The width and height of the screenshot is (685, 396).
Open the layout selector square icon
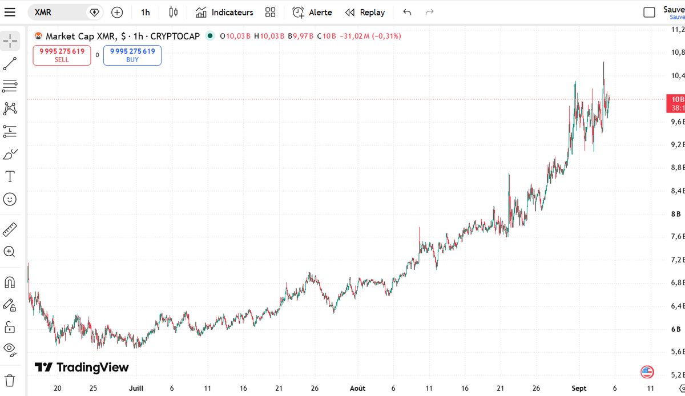[649, 13]
